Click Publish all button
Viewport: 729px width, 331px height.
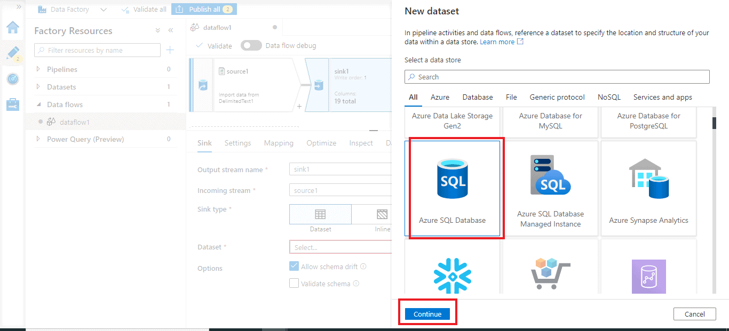tap(204, 9)
